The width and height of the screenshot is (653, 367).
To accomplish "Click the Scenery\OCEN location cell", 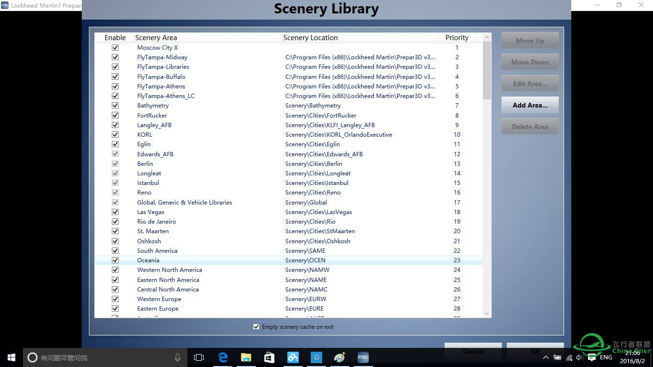I will tap(305, 260).
